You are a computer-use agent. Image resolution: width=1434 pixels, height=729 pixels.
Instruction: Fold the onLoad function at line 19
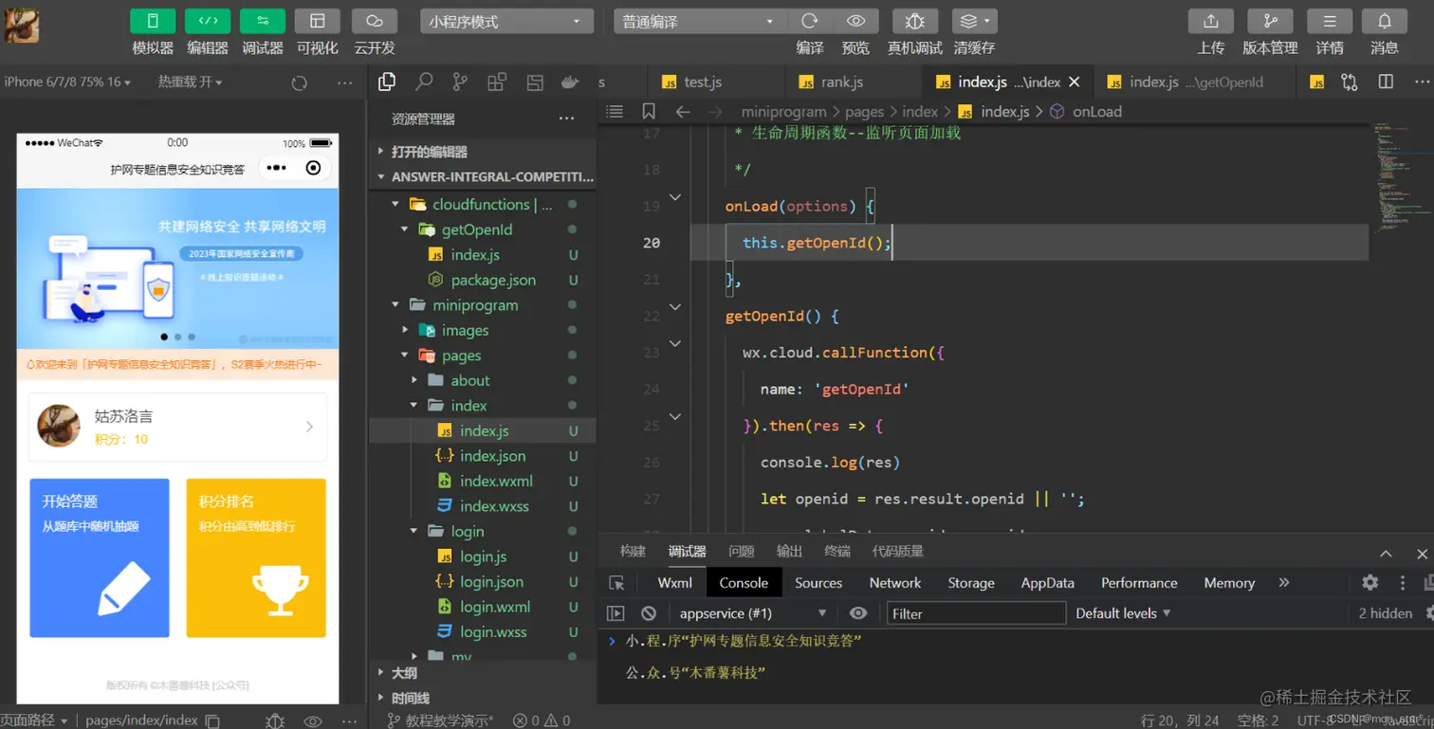[x=675, y=197]
